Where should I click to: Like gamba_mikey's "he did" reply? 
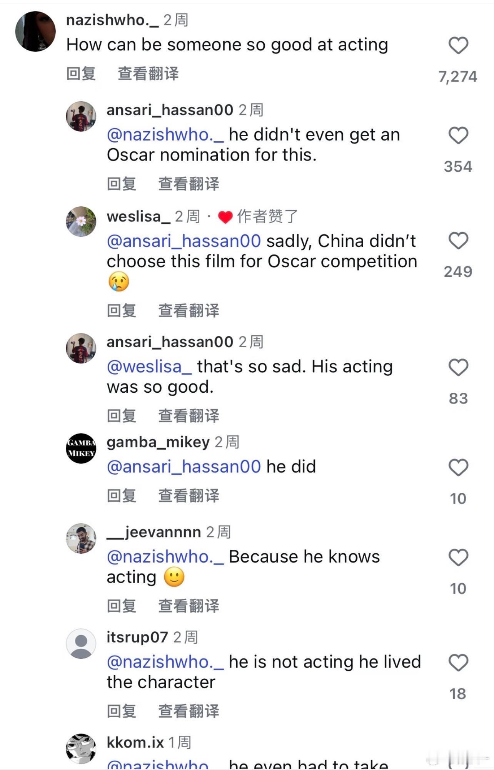point(458,467)
